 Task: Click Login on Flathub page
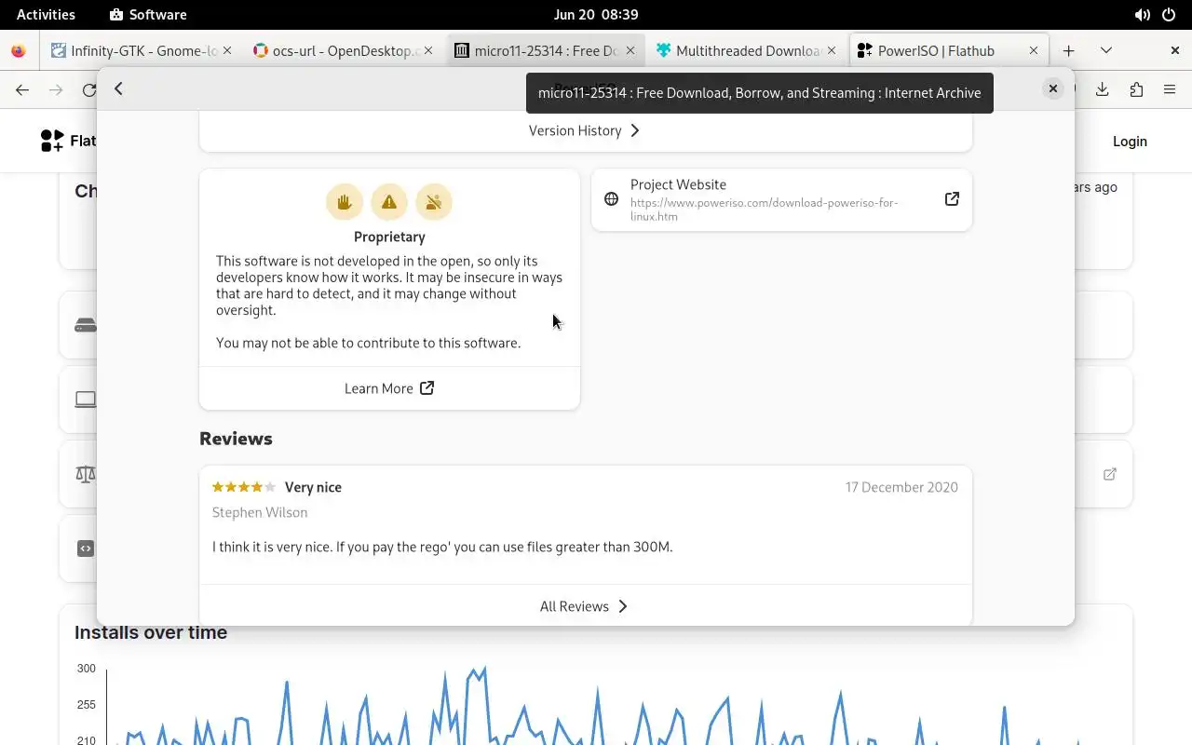1130,142
